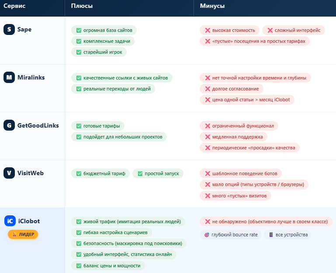This screenshot has width=336, height=273.
Task: Click the checkmark beside "бюджетный тариф"
Action: point(79,173)
